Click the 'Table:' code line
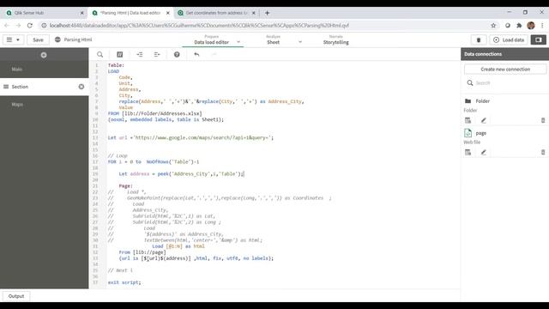Viewport: 549px width, 309px height. 116,65
